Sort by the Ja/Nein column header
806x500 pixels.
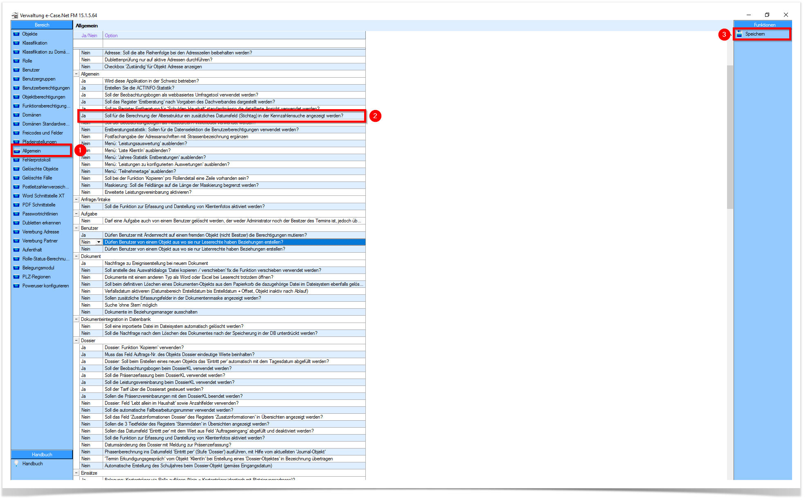tap(89, 36)
